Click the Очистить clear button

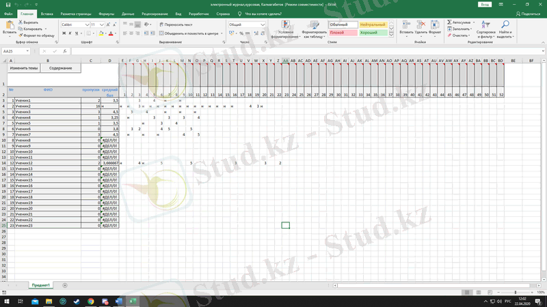[458, 35]
